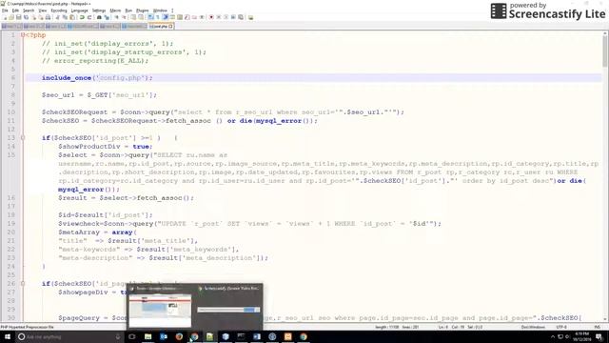Open the Macro menu
609x343 pixels.
tap(115, 10)
